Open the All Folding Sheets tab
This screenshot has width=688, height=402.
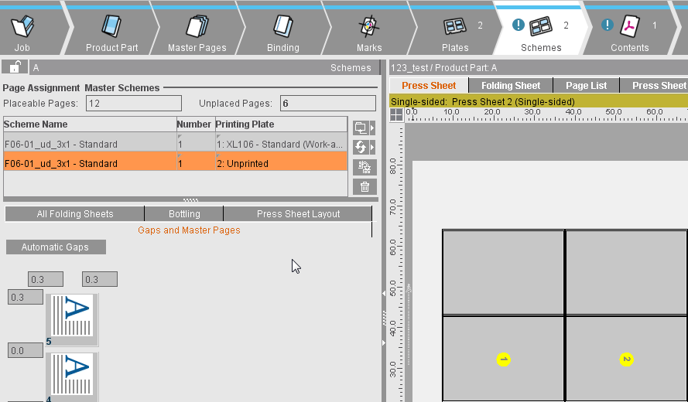click(x=75, y=214)
